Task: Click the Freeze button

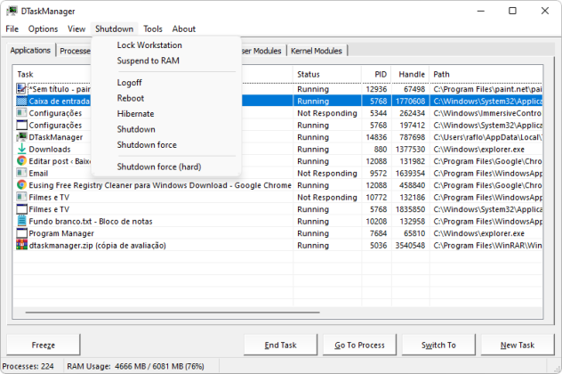Action: 43,345
